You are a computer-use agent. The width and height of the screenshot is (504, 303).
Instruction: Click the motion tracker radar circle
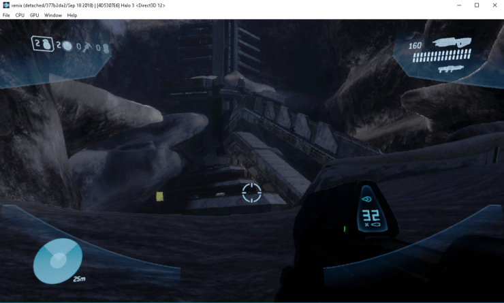click(x=58, y=261)
